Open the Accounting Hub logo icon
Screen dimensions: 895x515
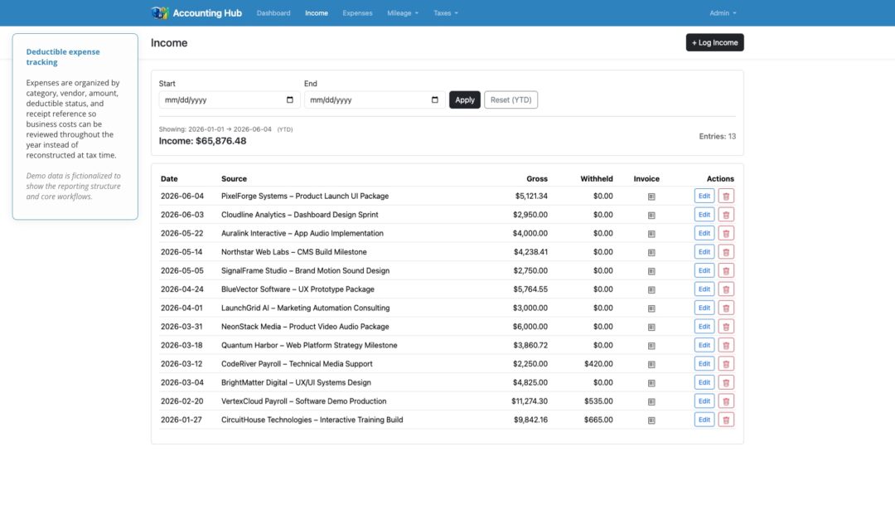(x=160, y=12)
